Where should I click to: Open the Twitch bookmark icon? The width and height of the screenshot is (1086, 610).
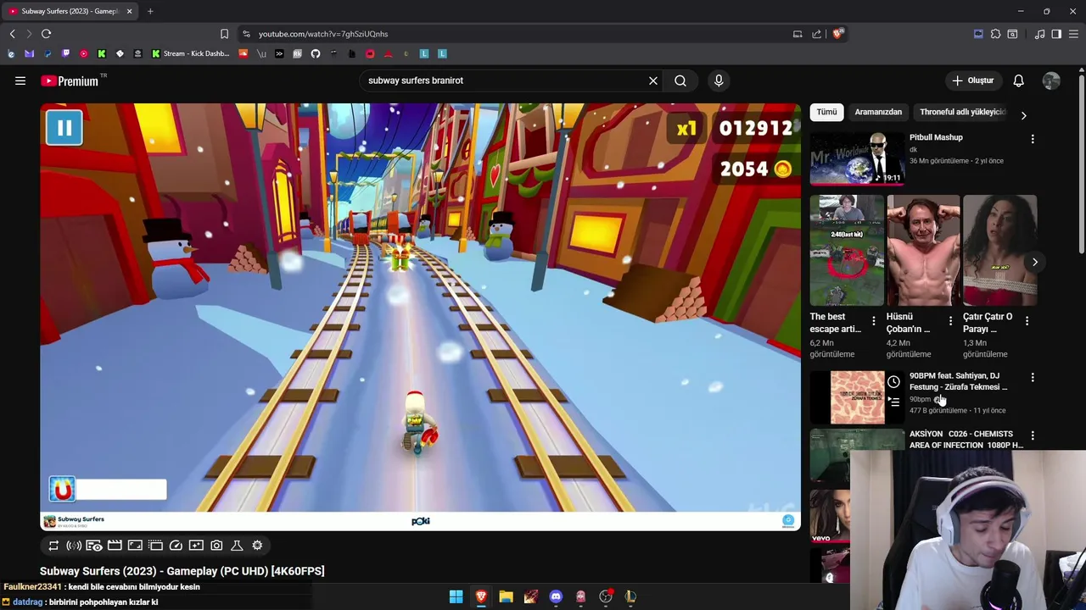[x=65, y=53]
